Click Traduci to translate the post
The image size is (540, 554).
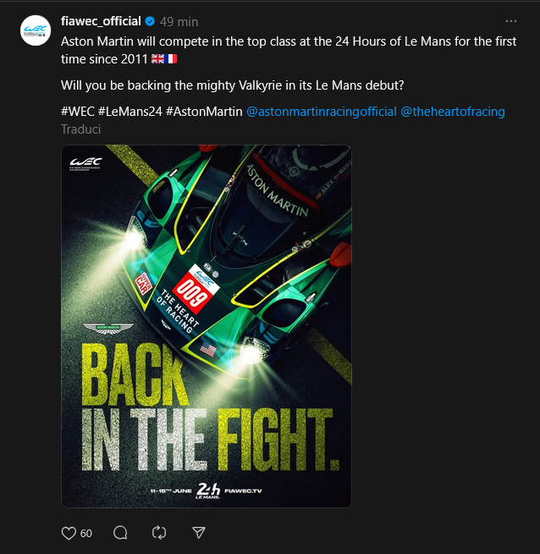pyautogui.click(x=81, y=129)
